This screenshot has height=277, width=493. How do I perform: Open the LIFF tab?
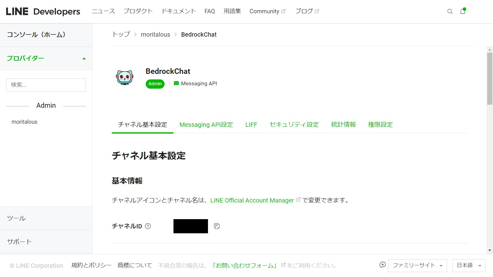(251, 125)
